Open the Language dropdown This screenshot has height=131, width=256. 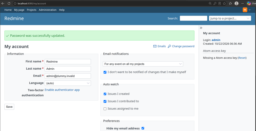[68, 83]
